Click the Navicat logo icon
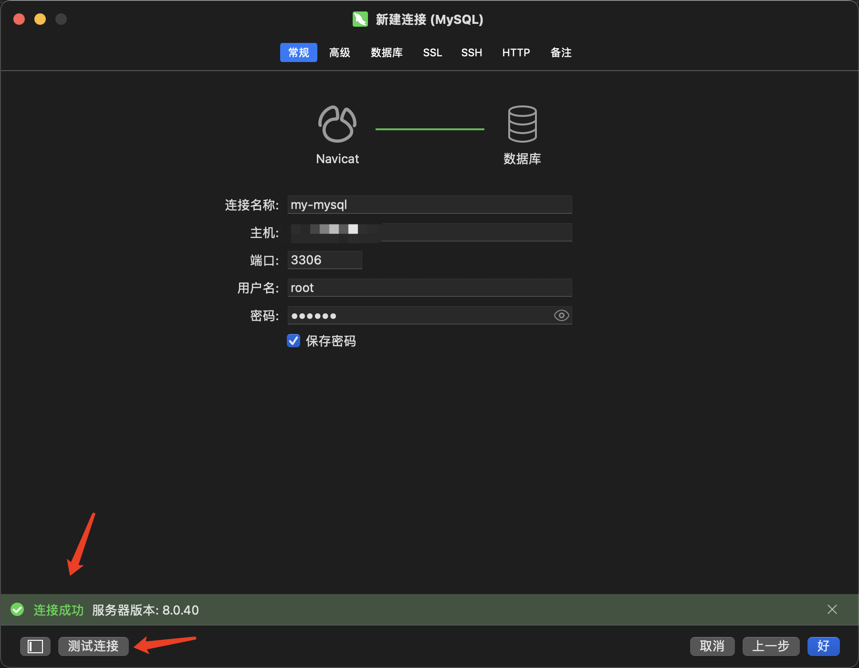 tap(337, 124)
